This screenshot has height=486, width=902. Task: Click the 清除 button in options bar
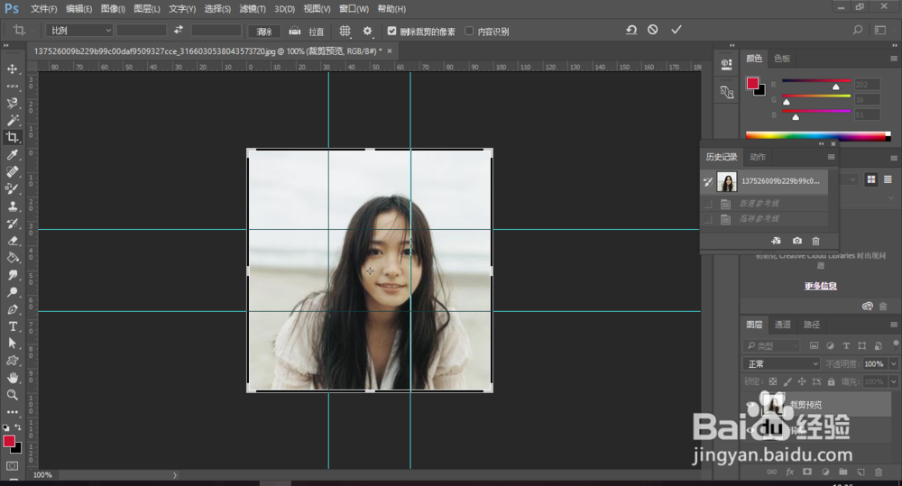263,31
